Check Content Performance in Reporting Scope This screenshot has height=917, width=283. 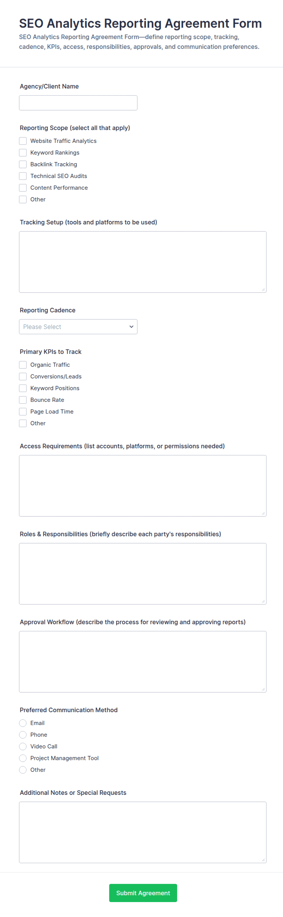click(23, 188)
